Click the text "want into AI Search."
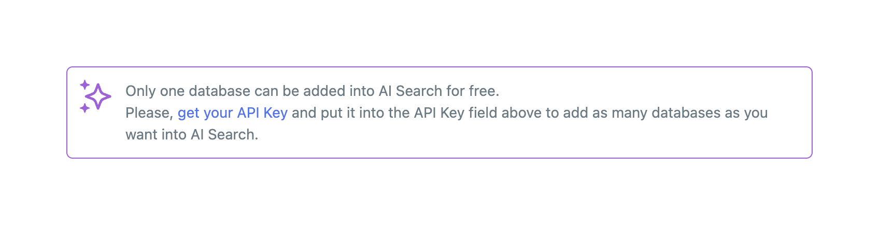879x225 pixels. click(192, 135)
